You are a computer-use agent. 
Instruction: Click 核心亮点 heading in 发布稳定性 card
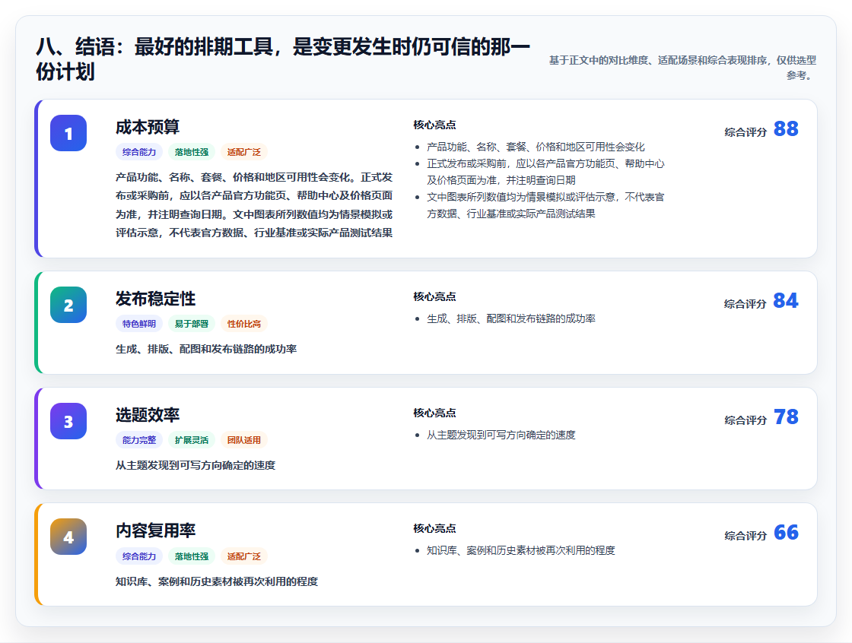point(434,296)
